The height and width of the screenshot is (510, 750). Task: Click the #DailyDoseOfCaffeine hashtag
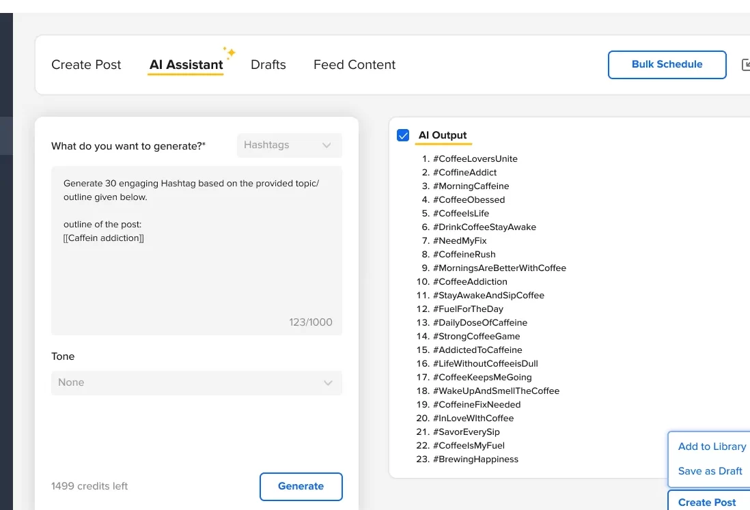(480, 323)
